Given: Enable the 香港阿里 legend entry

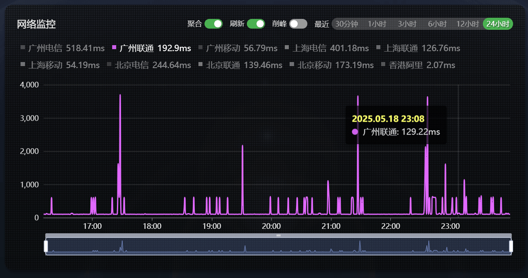Looking at the screenshot, I should tap(384, 65).
